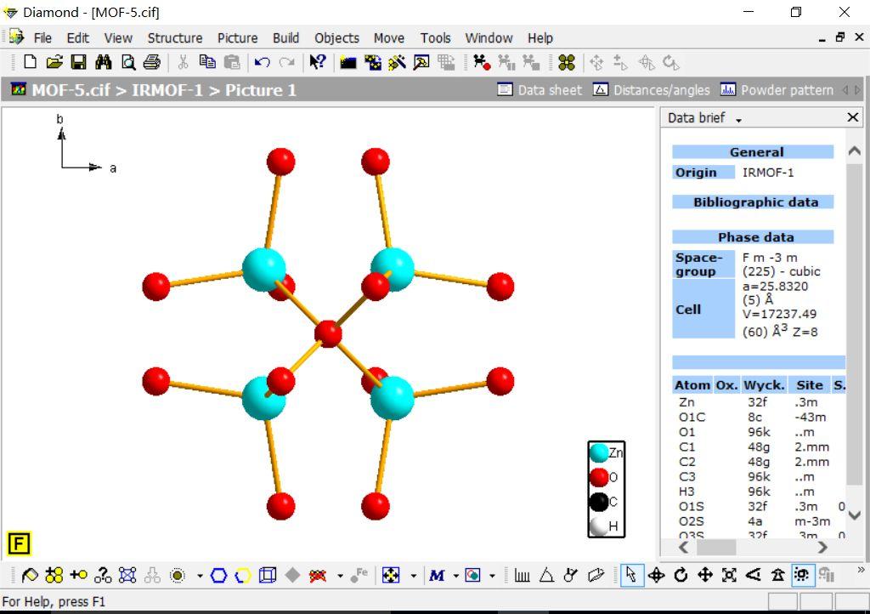
Task: Click the cube-shaped cell icon in the bottom toolbar
Action: [268, 576]
